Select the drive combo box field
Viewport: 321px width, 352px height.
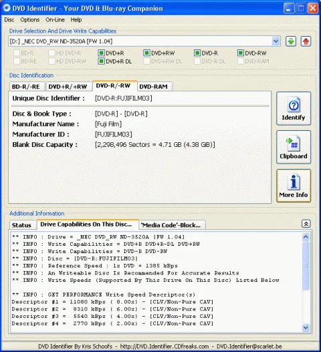[x=144, y=41]
